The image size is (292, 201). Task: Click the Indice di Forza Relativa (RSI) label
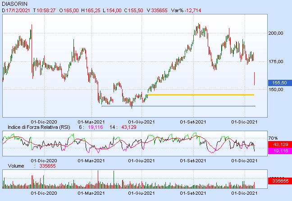click(39, 127)
